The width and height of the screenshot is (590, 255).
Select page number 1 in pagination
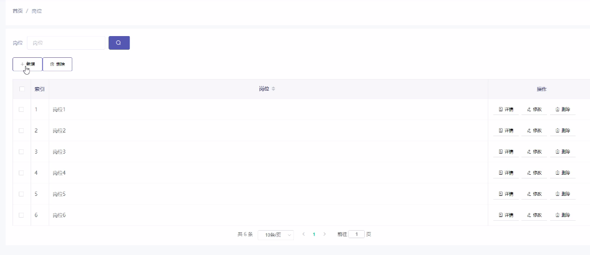point(314,234)
